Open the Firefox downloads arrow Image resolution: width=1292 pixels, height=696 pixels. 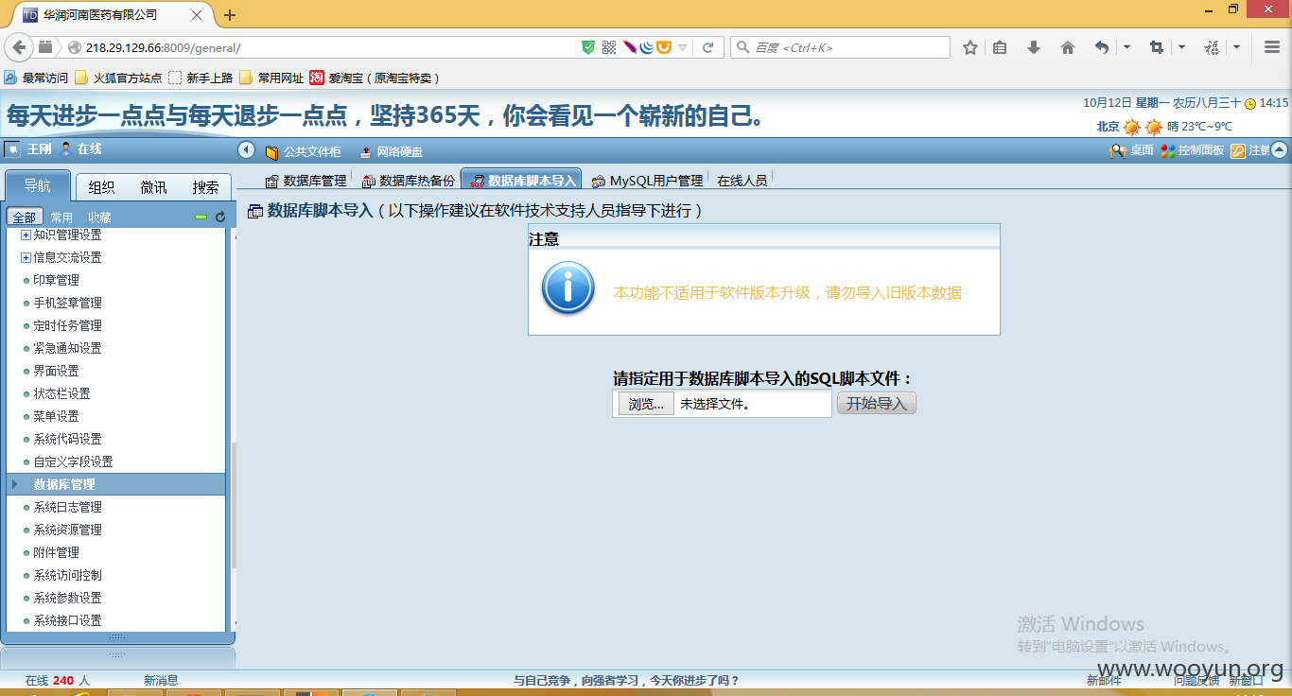[1034, 47]
